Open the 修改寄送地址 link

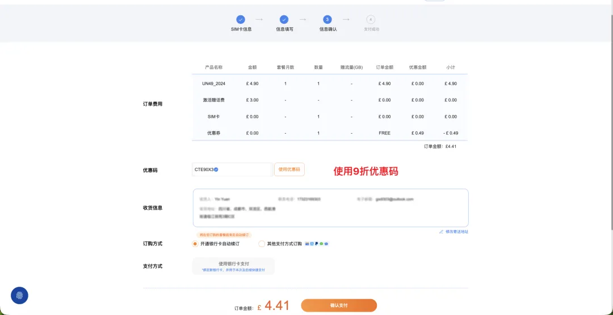(x=456, y=232)
